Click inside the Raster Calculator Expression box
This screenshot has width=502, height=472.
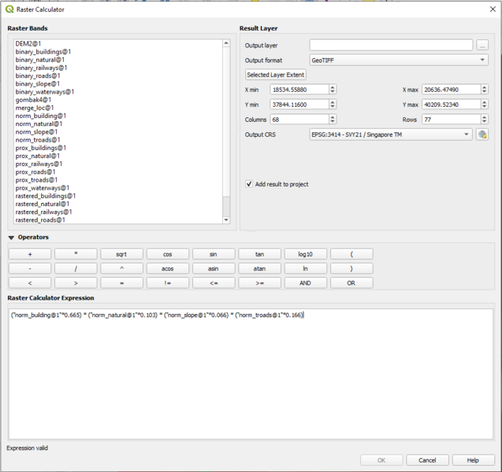(x=251, y=374)
